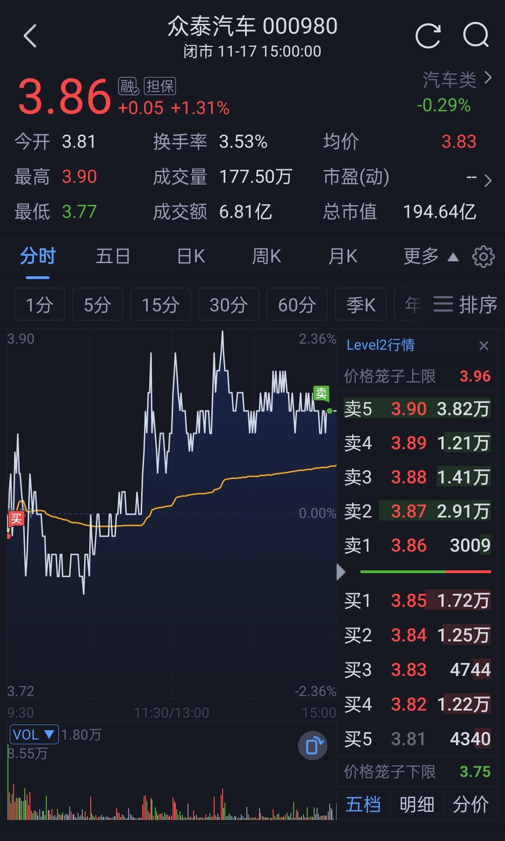
Task: Switch to the 日K tab
Action: click(191, 257)
